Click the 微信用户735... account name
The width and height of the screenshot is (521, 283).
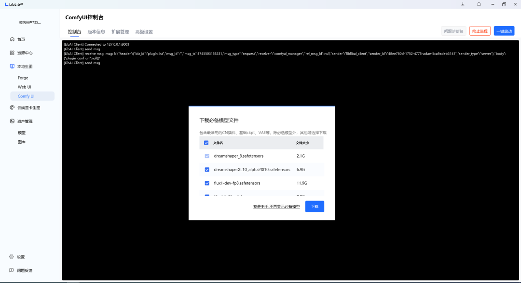[x=29, y=23]
